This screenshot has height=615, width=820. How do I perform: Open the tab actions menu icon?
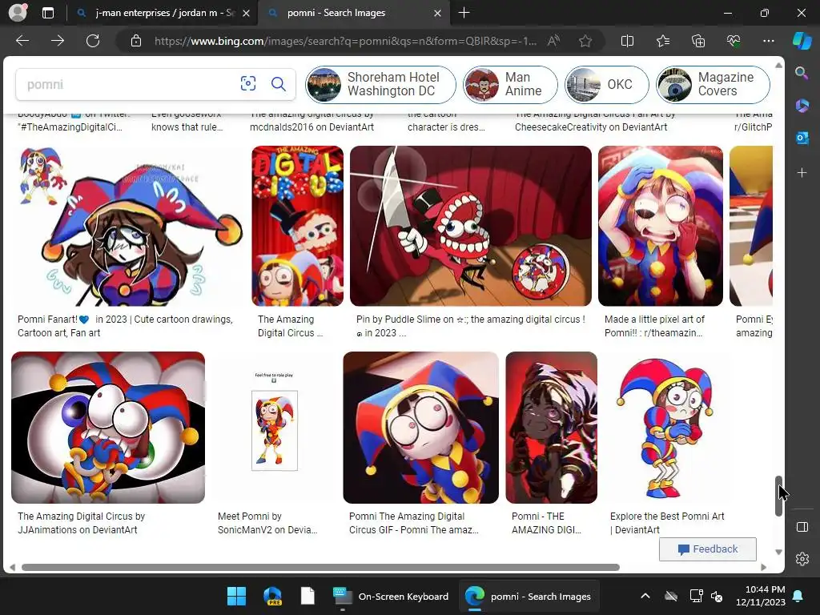pyautogui.click(x=48, y=13)
